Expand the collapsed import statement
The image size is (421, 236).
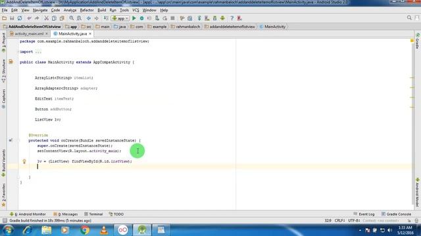pos(38,52)
